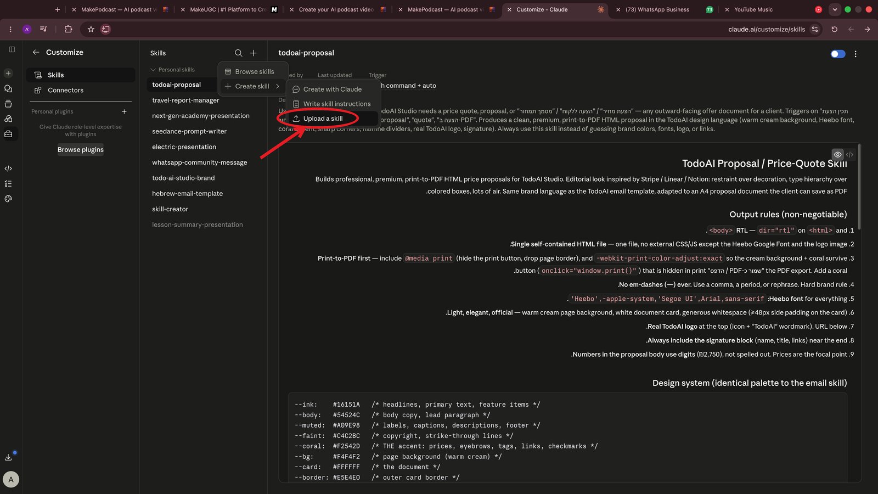
Task: Click the plus icon next to Skills search
Action: 254,53
